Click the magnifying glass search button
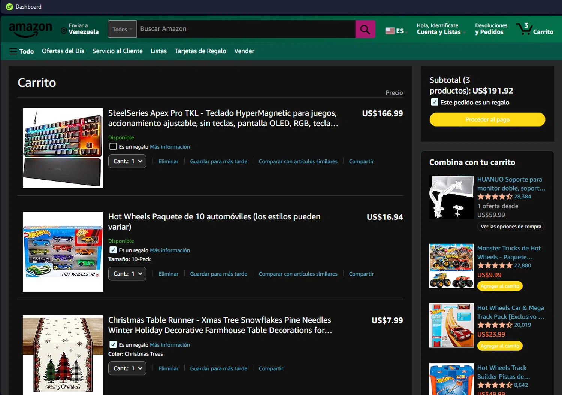 click(365, 29)
